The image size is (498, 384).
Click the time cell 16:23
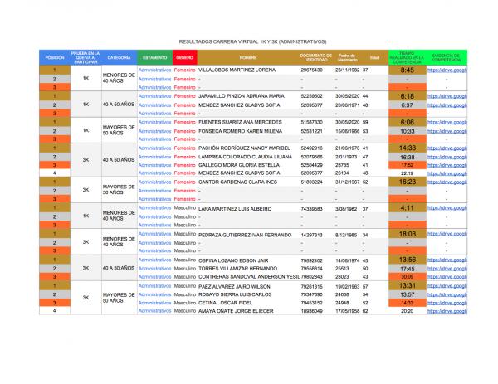tap(408, 182)
